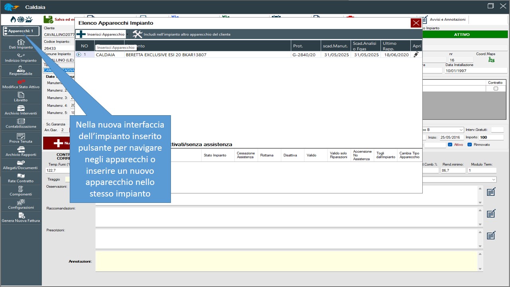The width and height of the screenshot is (510, 287).
Task: Expand the row 1 CALDAIA arrow indicator
Action: point(78,55)
